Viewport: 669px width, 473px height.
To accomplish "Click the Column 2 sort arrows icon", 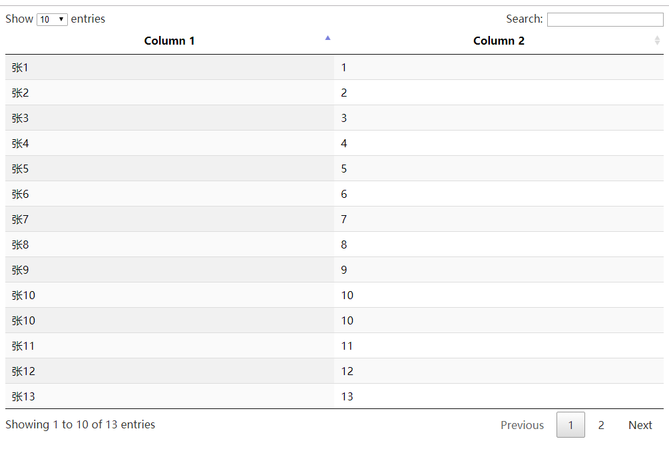I will (x=657, y=41).
